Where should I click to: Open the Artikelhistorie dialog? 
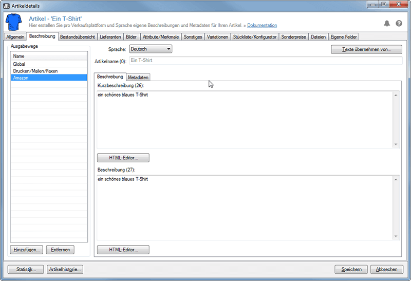pos(64,269)
